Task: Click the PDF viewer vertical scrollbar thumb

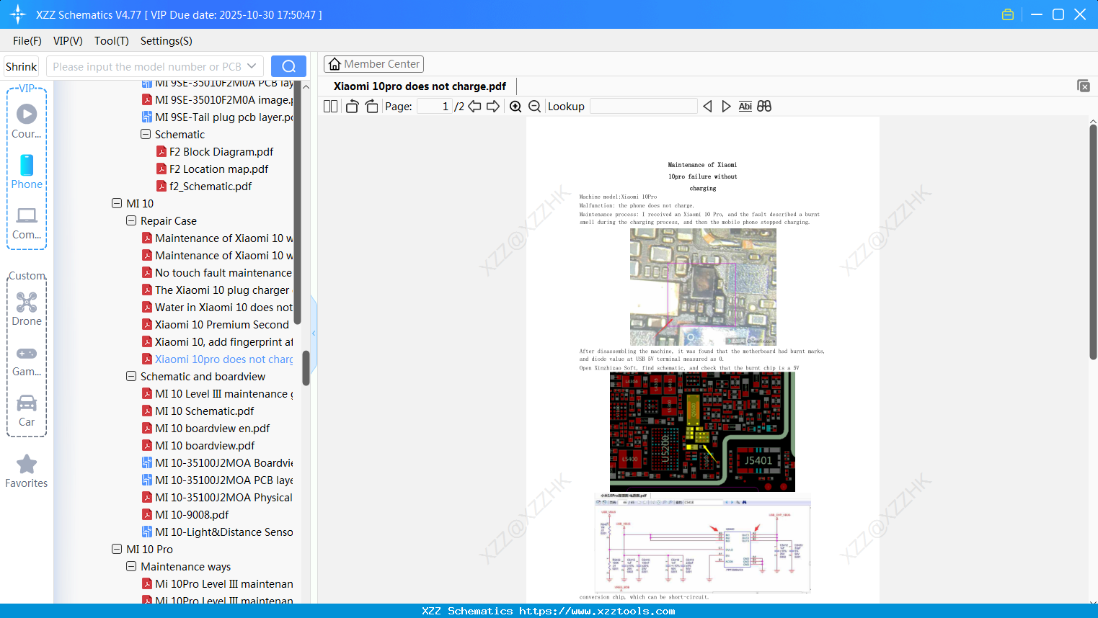Action: [x=1093, y=241]
